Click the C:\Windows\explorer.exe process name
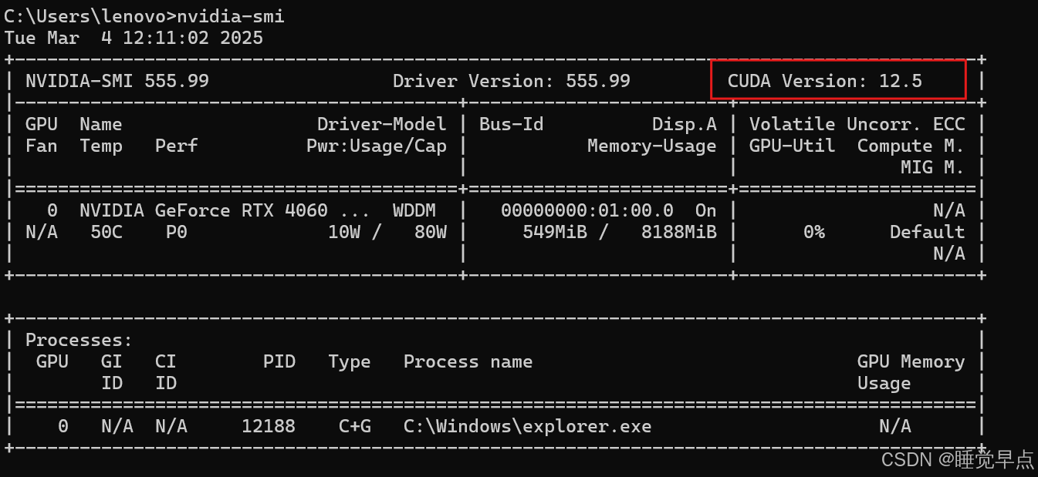Viewport: 1038px width, 477px height. point(528,426)
